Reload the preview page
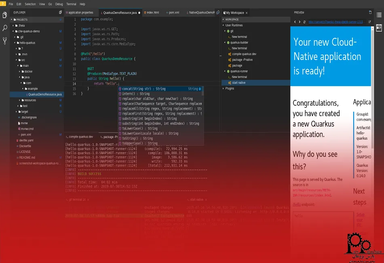The width and height of the screenshot is (384, 263). pos(304,22)
